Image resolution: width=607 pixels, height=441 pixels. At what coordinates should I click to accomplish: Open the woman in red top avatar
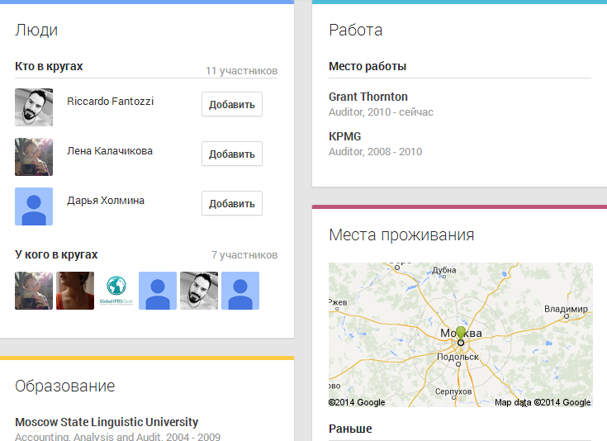click(75, 291)
